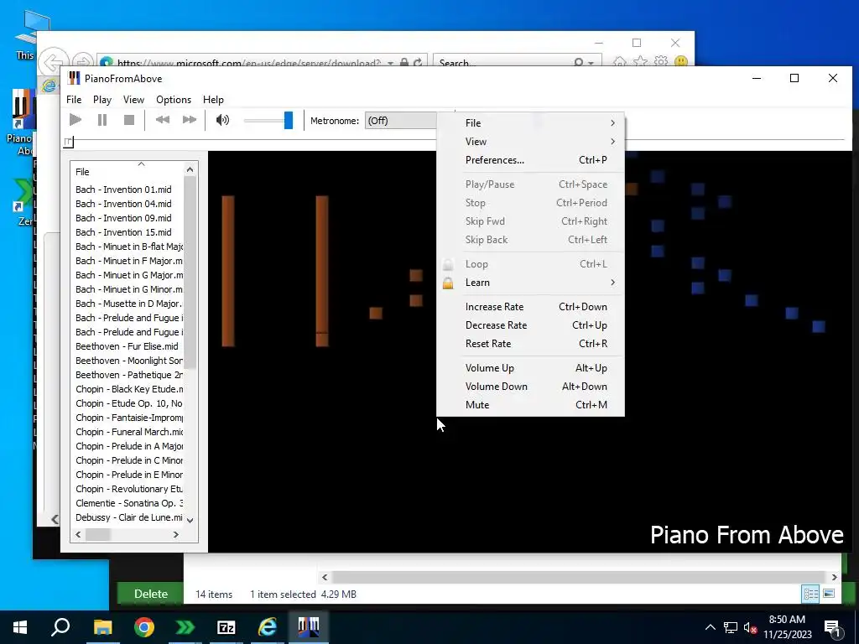
Task: Toggle Mute in the context menu
Action: (530, 405)
